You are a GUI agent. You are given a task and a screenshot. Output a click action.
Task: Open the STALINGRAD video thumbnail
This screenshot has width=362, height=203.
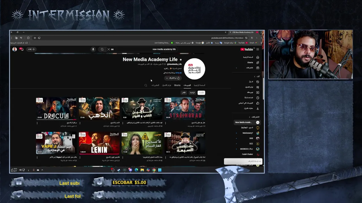[185, 109]
